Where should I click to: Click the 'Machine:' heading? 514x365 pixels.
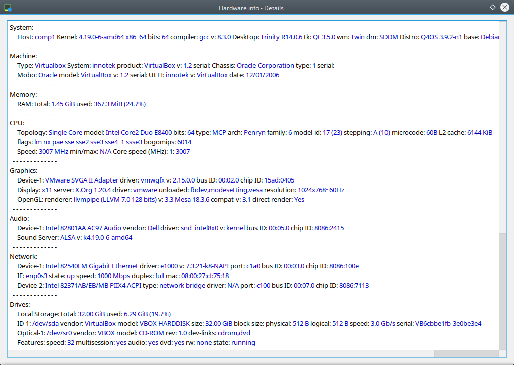[x=23, y=56]
